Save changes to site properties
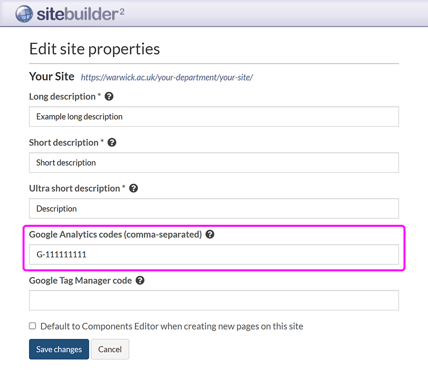The image size is (428, 382). 59,349
